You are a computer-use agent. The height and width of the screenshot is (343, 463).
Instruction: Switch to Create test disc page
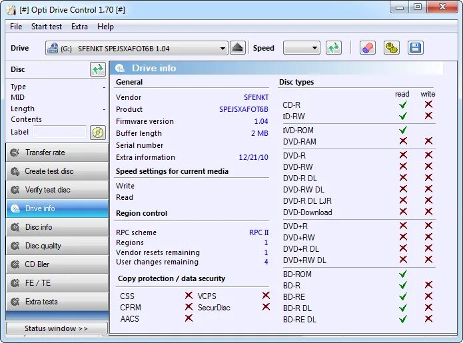click(x=57, y=171)
